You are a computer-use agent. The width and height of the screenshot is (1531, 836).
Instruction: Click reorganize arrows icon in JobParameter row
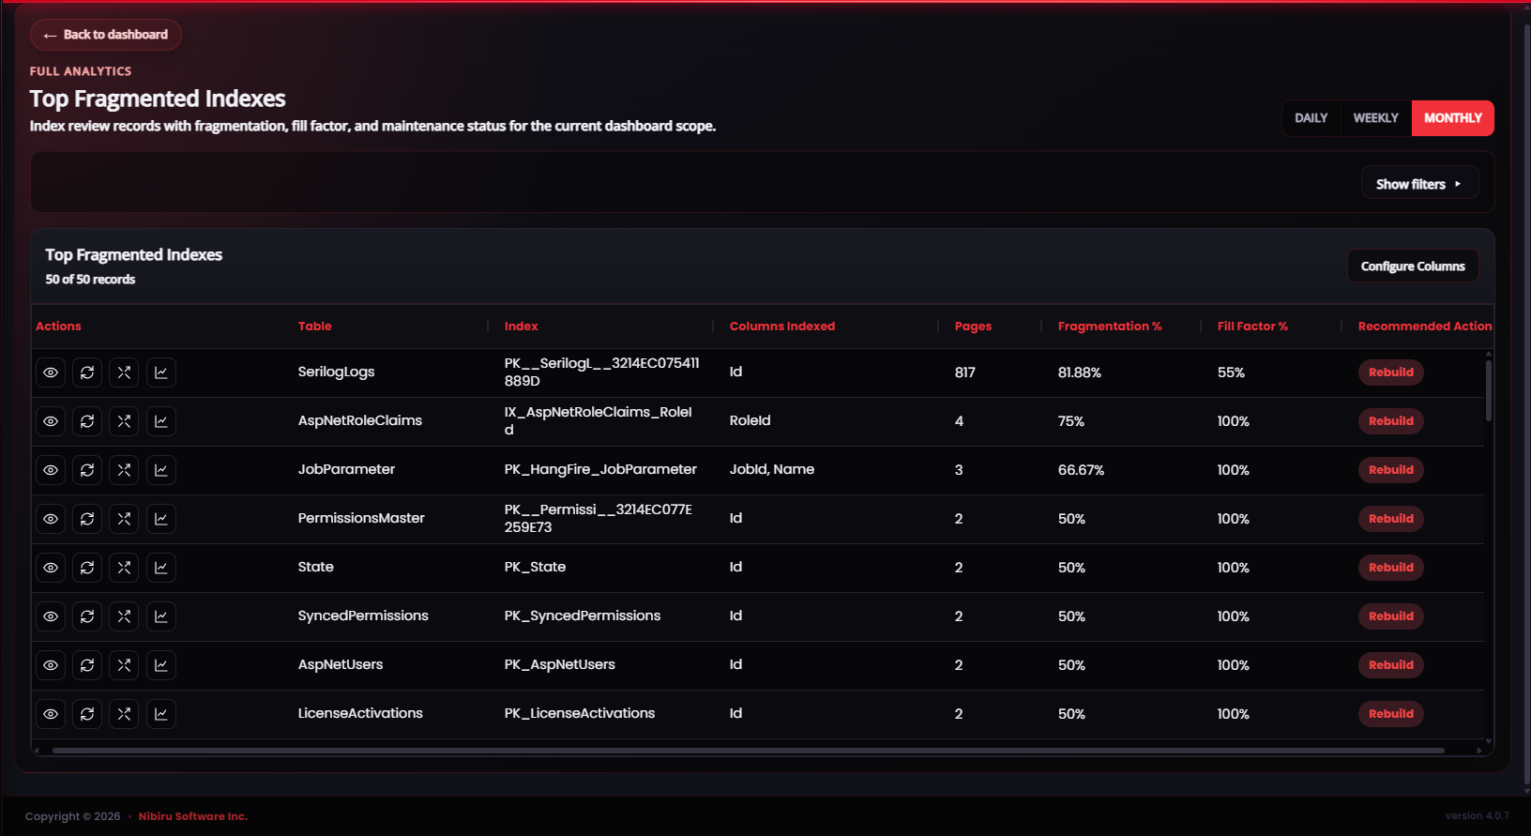[124, 470]
